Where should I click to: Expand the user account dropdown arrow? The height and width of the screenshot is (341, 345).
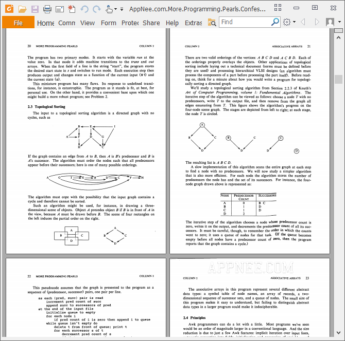[x=339, y=22]
